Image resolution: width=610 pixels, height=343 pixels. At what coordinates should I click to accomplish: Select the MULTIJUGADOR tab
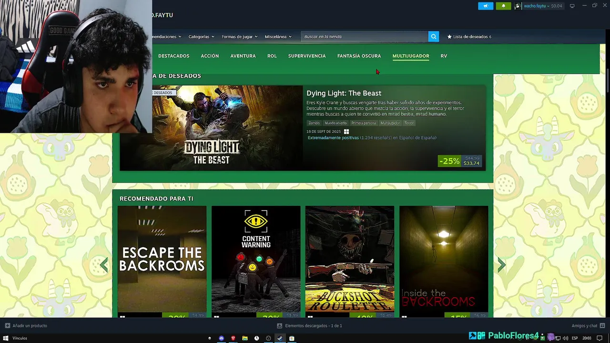click(x=411, y=56)
